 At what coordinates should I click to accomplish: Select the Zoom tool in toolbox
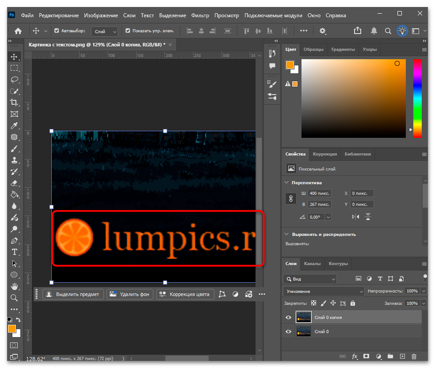coord(14,298)
